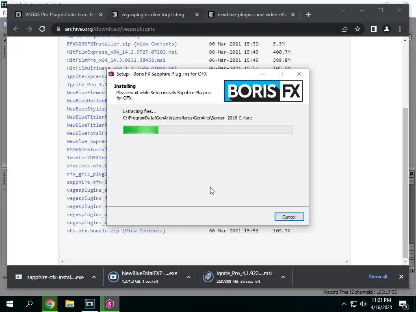Click the installer progress bar
The height and width of the screenshot is (312, 416).
(208, 130)
